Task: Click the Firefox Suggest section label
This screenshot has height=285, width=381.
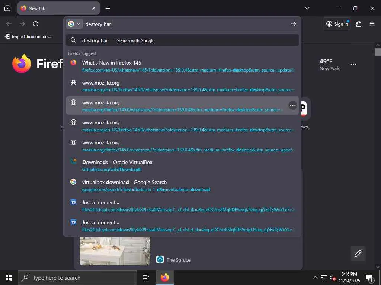Action: (x=82, y=53)
